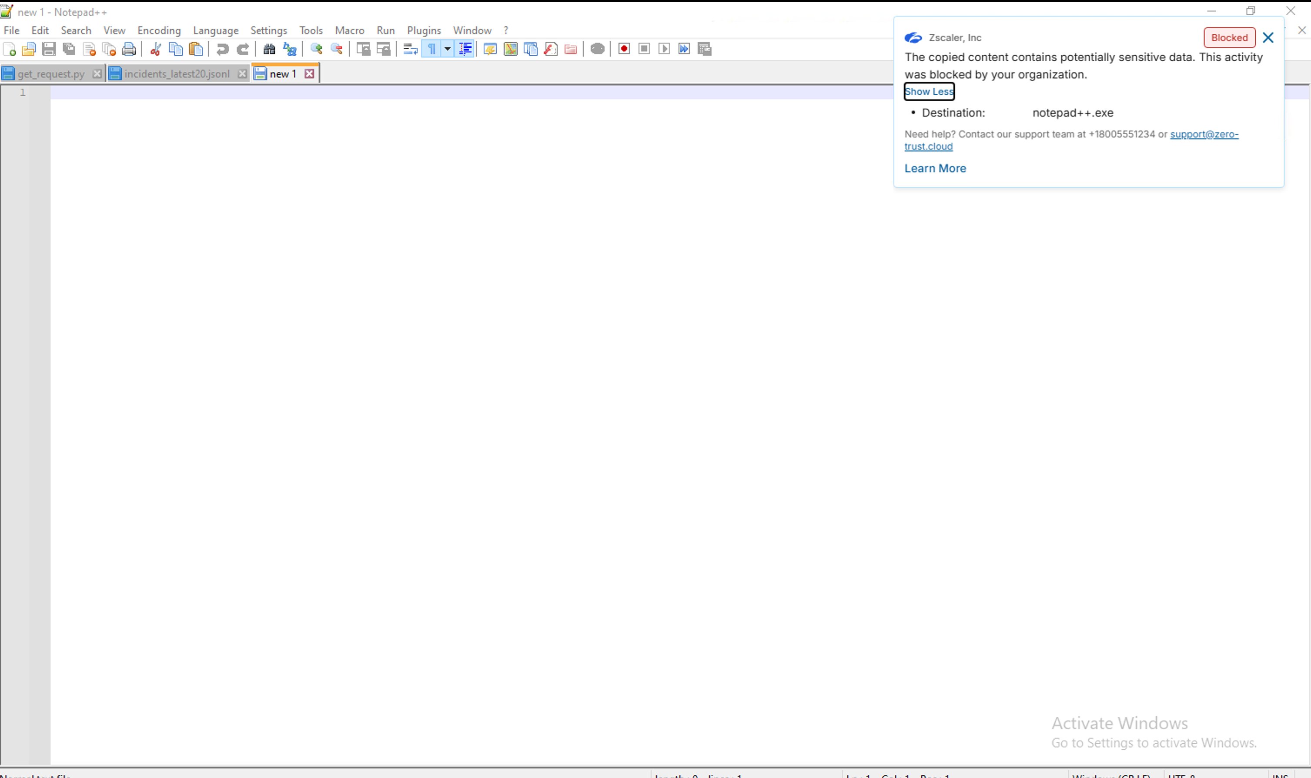Click the Document List panel icon
Viewport: 1311px width, 778px height.
coord(530,49)
